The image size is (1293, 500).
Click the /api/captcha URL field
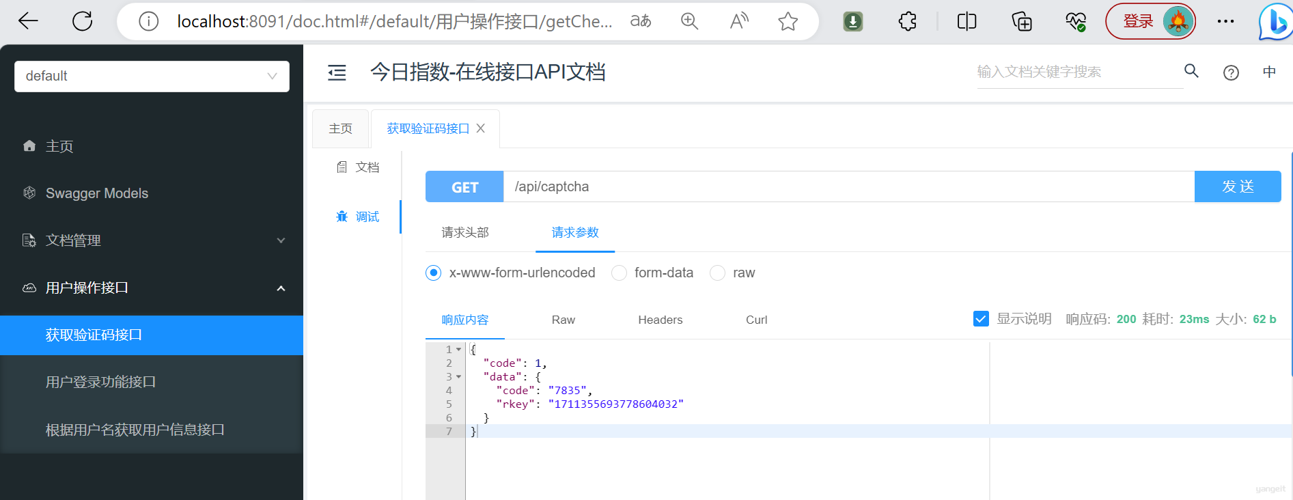coord(849,186)
